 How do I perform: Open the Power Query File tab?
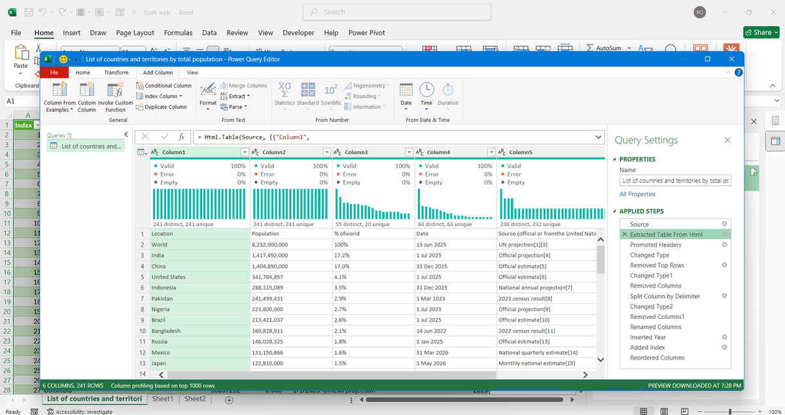pyautogui.click(x=54, y=73)
